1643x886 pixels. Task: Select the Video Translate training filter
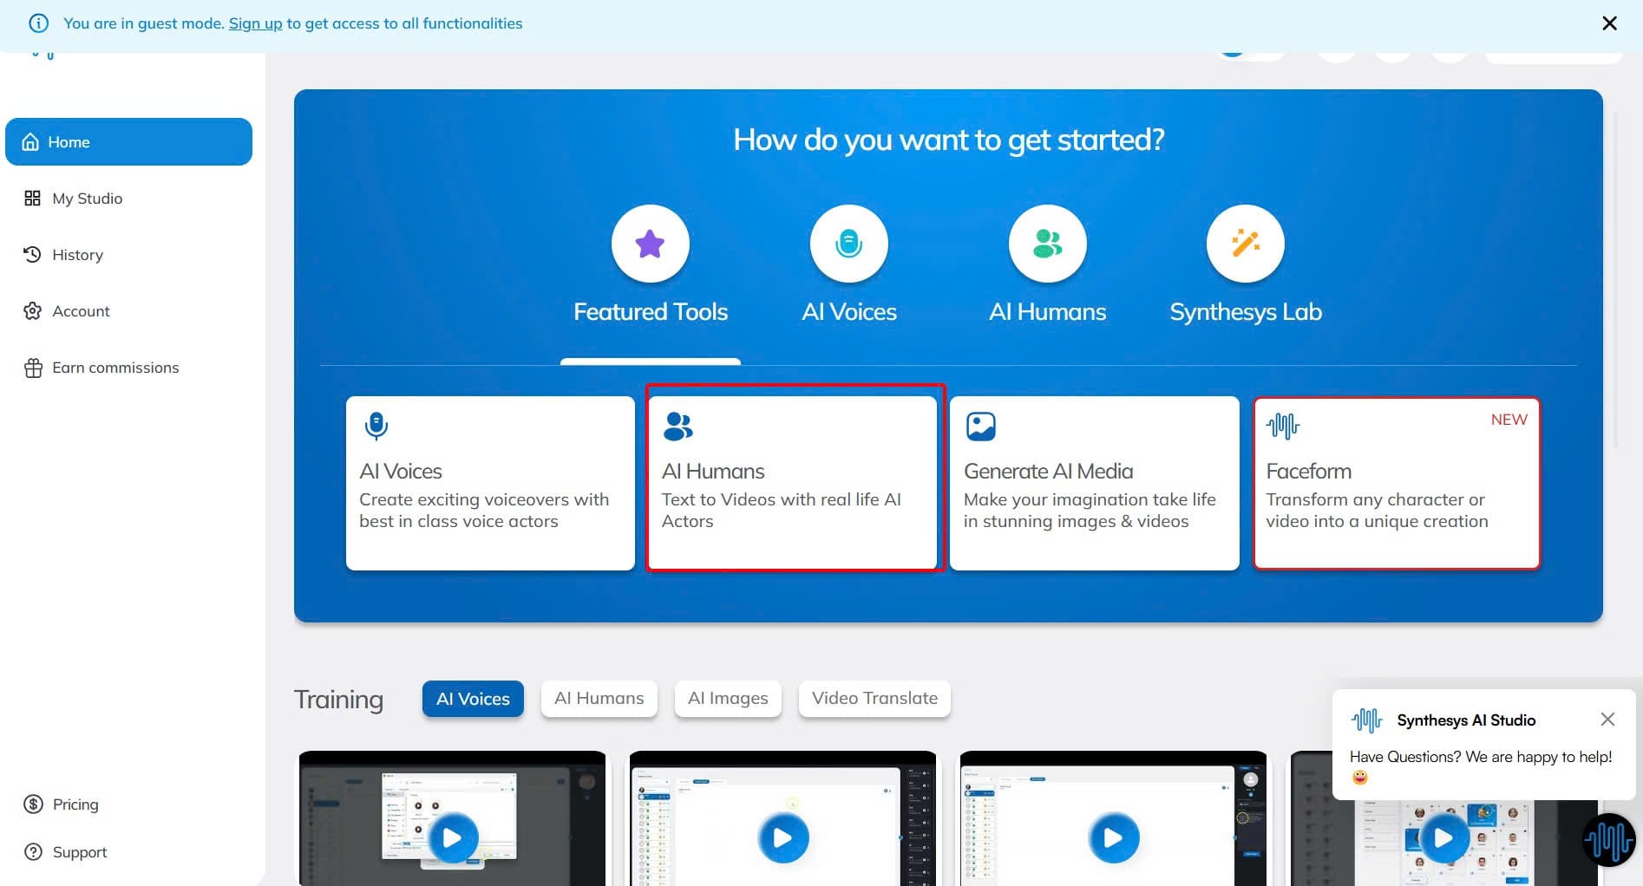click(874, 699)
